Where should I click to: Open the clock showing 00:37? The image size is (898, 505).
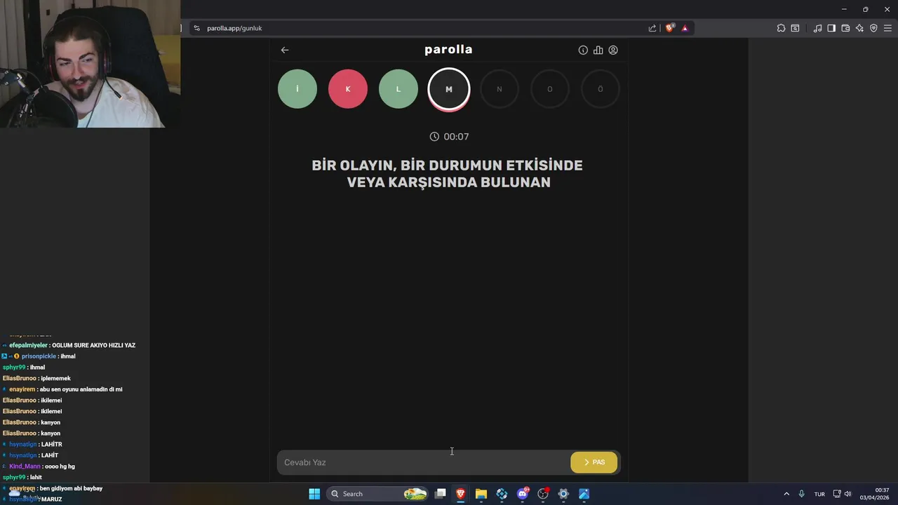tap(875, 494)
